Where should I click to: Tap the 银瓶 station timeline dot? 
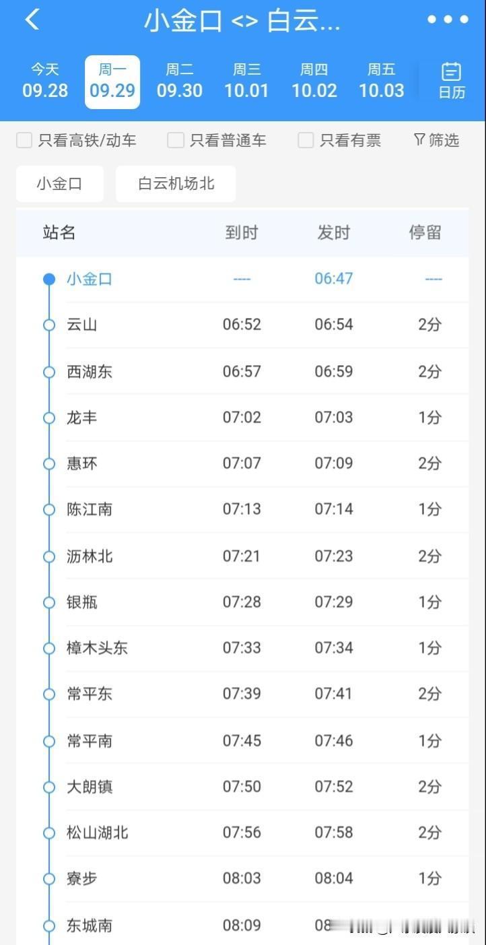[x=48, y=602]
